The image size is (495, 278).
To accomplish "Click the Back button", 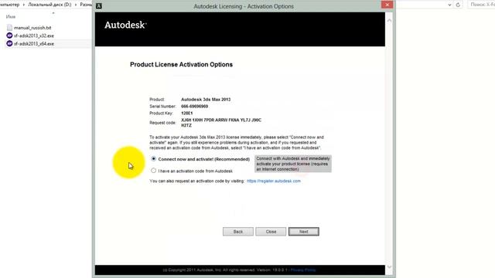I will 238,232.
